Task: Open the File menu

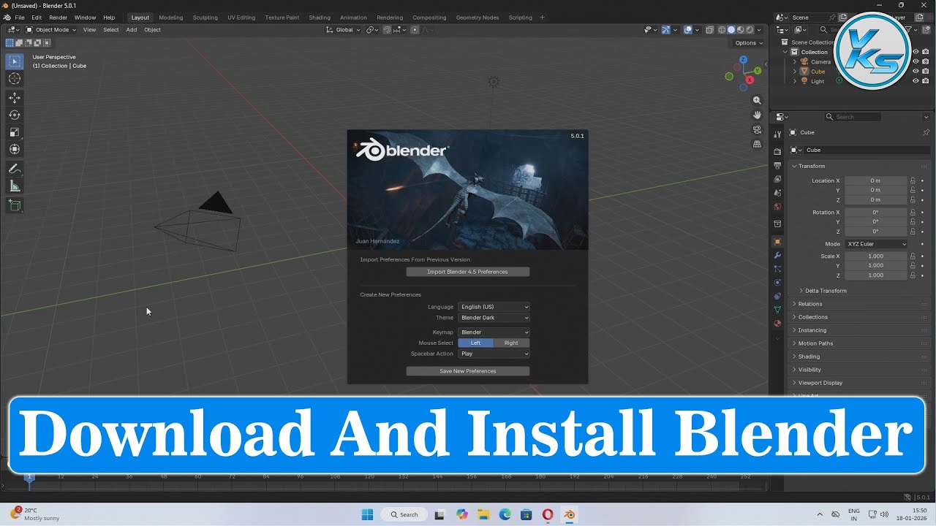Action: pos(20,18)
